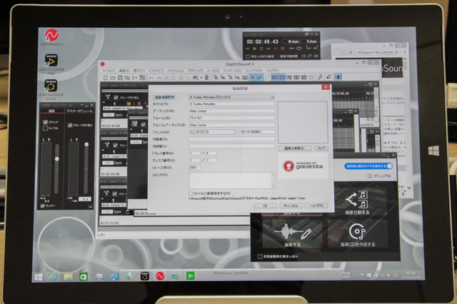Click the クリア button under the artwork
457x304 pixels.
[x=321, y=148]
